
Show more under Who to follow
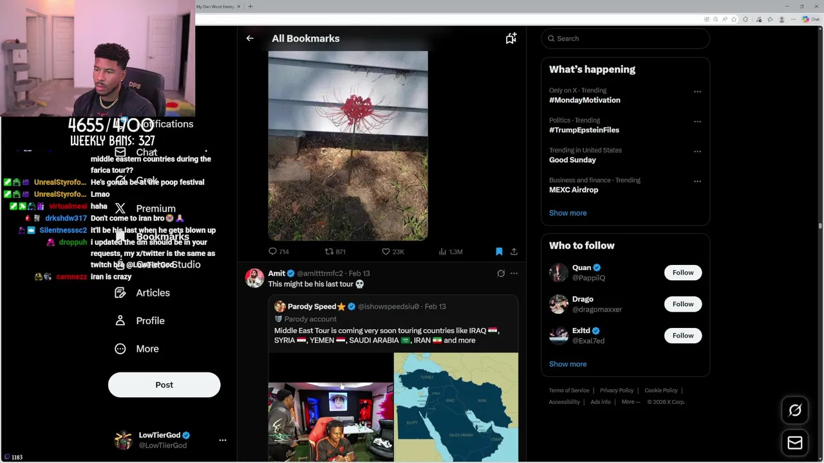[x=568, y=364]
